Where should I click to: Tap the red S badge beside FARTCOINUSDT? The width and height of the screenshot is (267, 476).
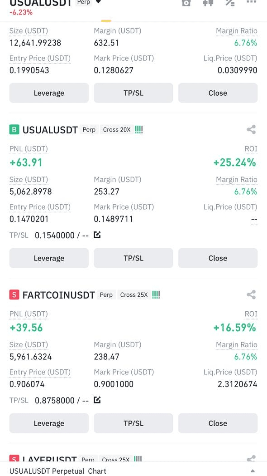point(14,294)
